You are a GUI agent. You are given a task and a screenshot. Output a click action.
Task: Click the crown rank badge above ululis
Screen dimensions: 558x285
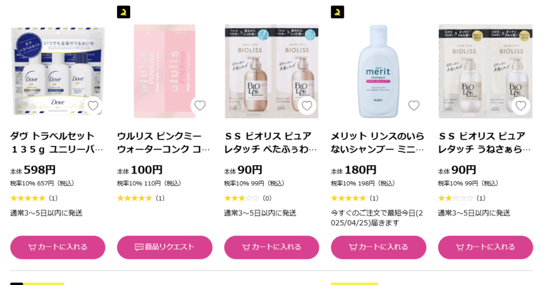tap(124, 12)
